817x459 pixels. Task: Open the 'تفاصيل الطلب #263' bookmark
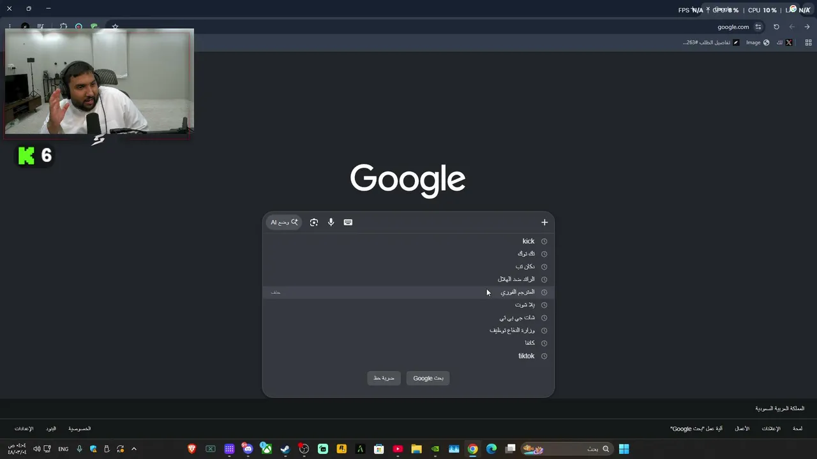tap(710, 43)
